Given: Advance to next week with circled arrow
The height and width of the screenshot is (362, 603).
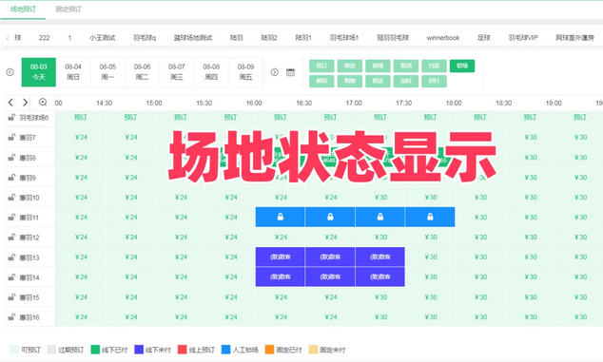Looking at the screenshot, I should pyautogui.click(x=274, y=72).
